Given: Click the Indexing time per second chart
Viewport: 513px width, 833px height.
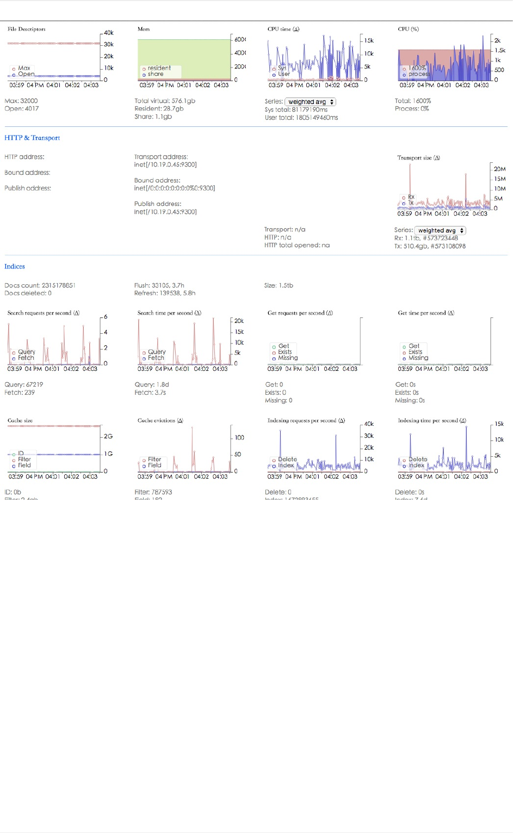Looking at the screenshot, I should (x=444, y=448).
